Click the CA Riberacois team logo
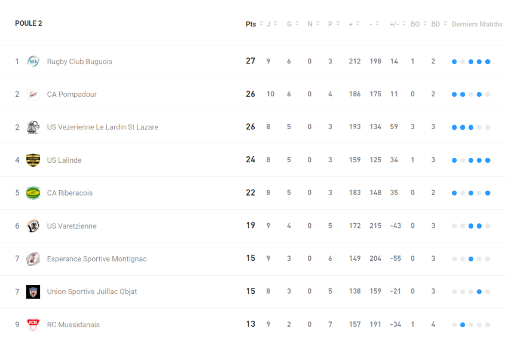 point(33,193)
